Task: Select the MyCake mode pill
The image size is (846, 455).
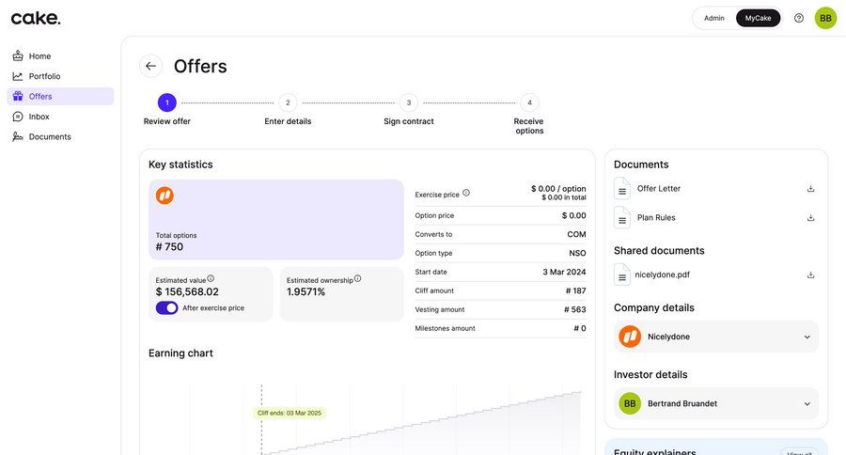Action: coord(758,18)
